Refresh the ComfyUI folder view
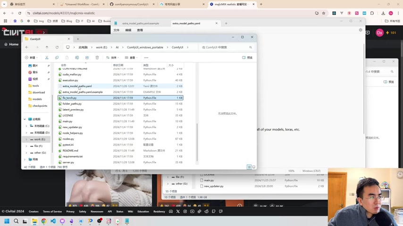The height and width of the screenshot is (226, 403). [x=57, y=47]
